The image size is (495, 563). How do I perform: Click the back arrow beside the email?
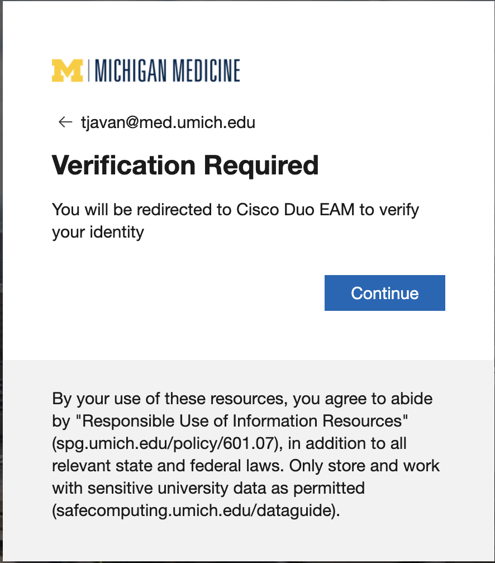coord(65,122)
